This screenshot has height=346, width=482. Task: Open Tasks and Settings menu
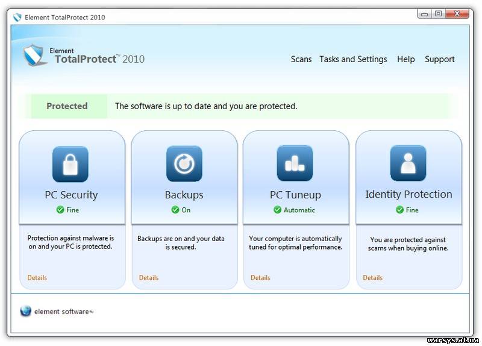click(353, 59)
